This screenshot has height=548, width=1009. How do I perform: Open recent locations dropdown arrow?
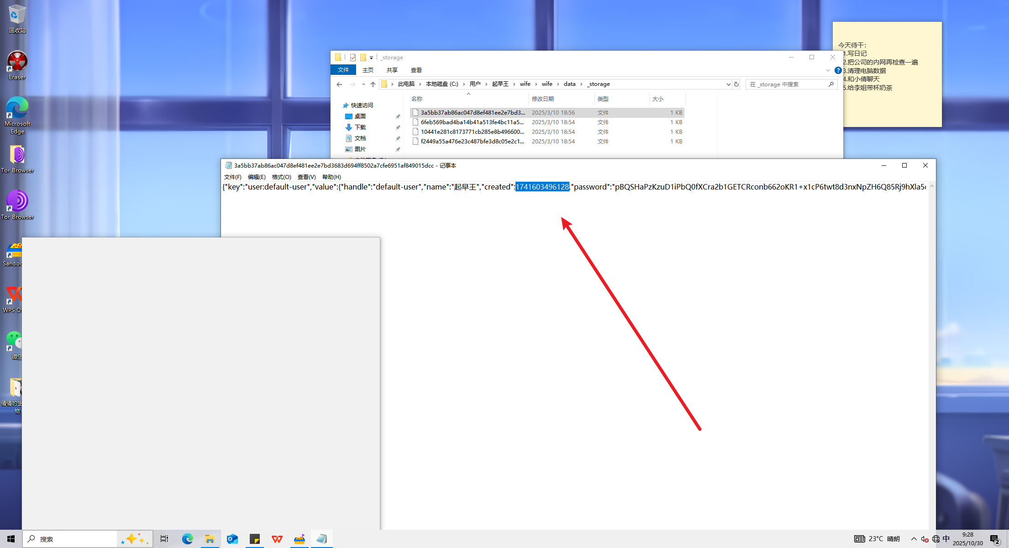[363, 84]
